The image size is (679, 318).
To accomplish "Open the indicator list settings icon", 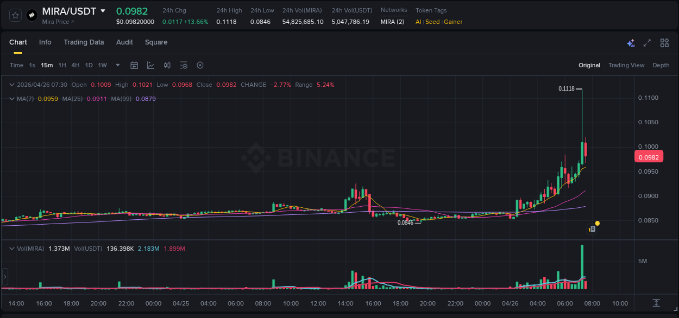I will 184,65.
